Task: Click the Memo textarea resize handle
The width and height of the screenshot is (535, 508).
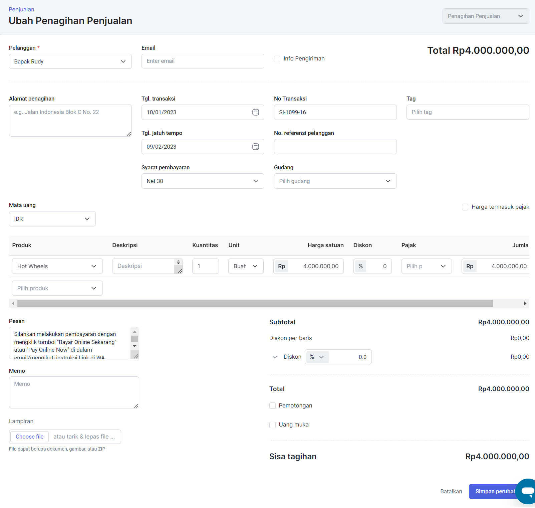Action: point(136,405)
